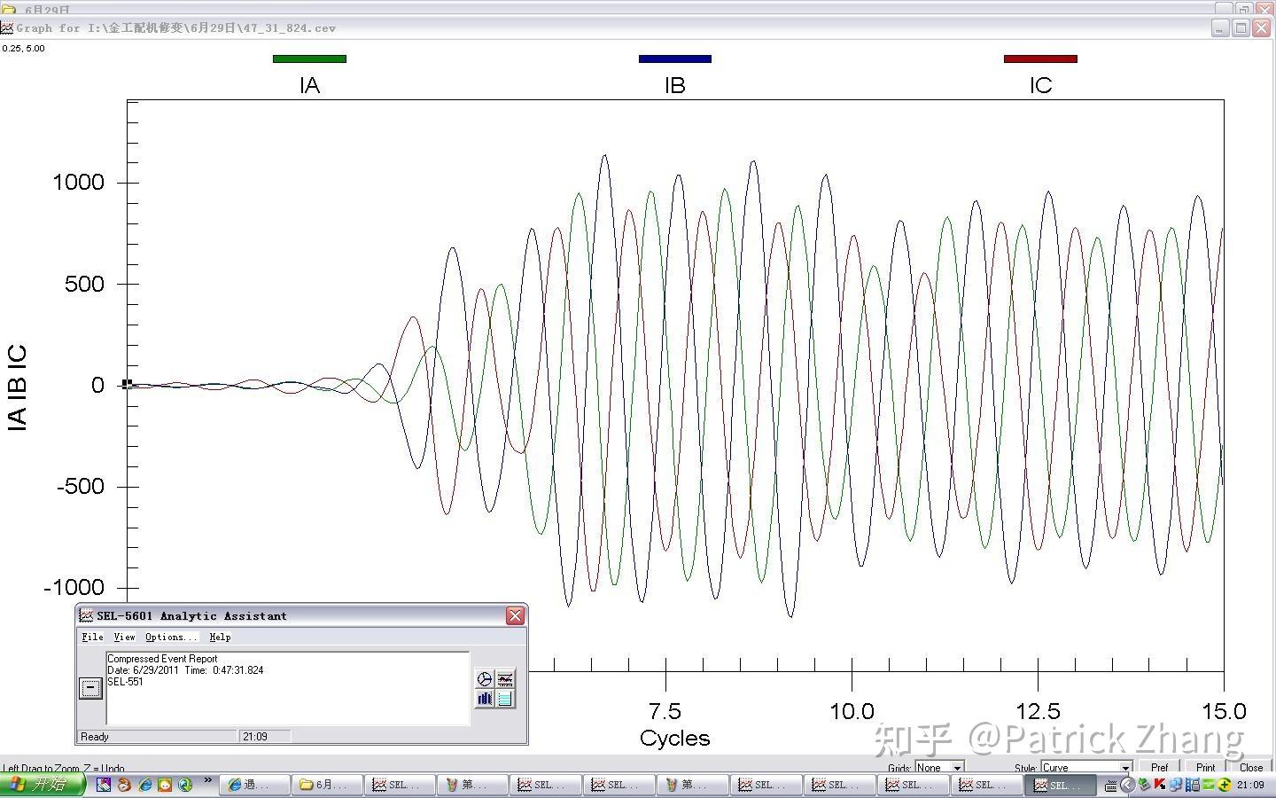This screenshot has height=798, width=1276.
Task: Select the green IA legend swatch
Action: coord(309,59)
